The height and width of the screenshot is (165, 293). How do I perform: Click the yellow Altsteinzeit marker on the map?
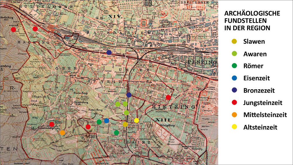tap(137, 120)
